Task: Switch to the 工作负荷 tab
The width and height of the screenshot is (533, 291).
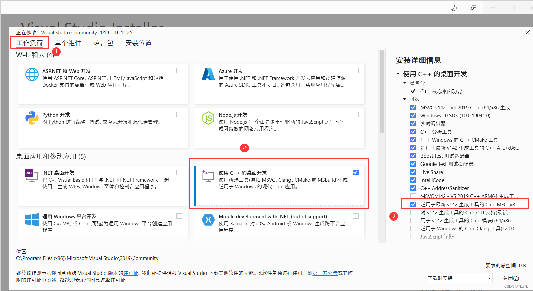Action: click(30, 43)
